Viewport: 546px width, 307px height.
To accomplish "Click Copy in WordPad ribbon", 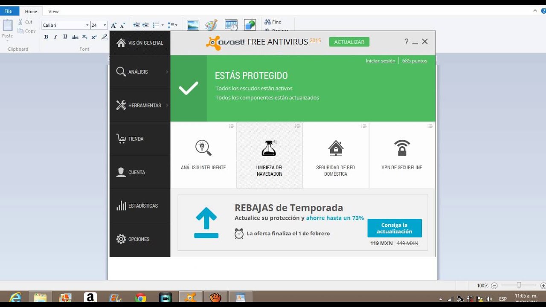I will [26, 31].
